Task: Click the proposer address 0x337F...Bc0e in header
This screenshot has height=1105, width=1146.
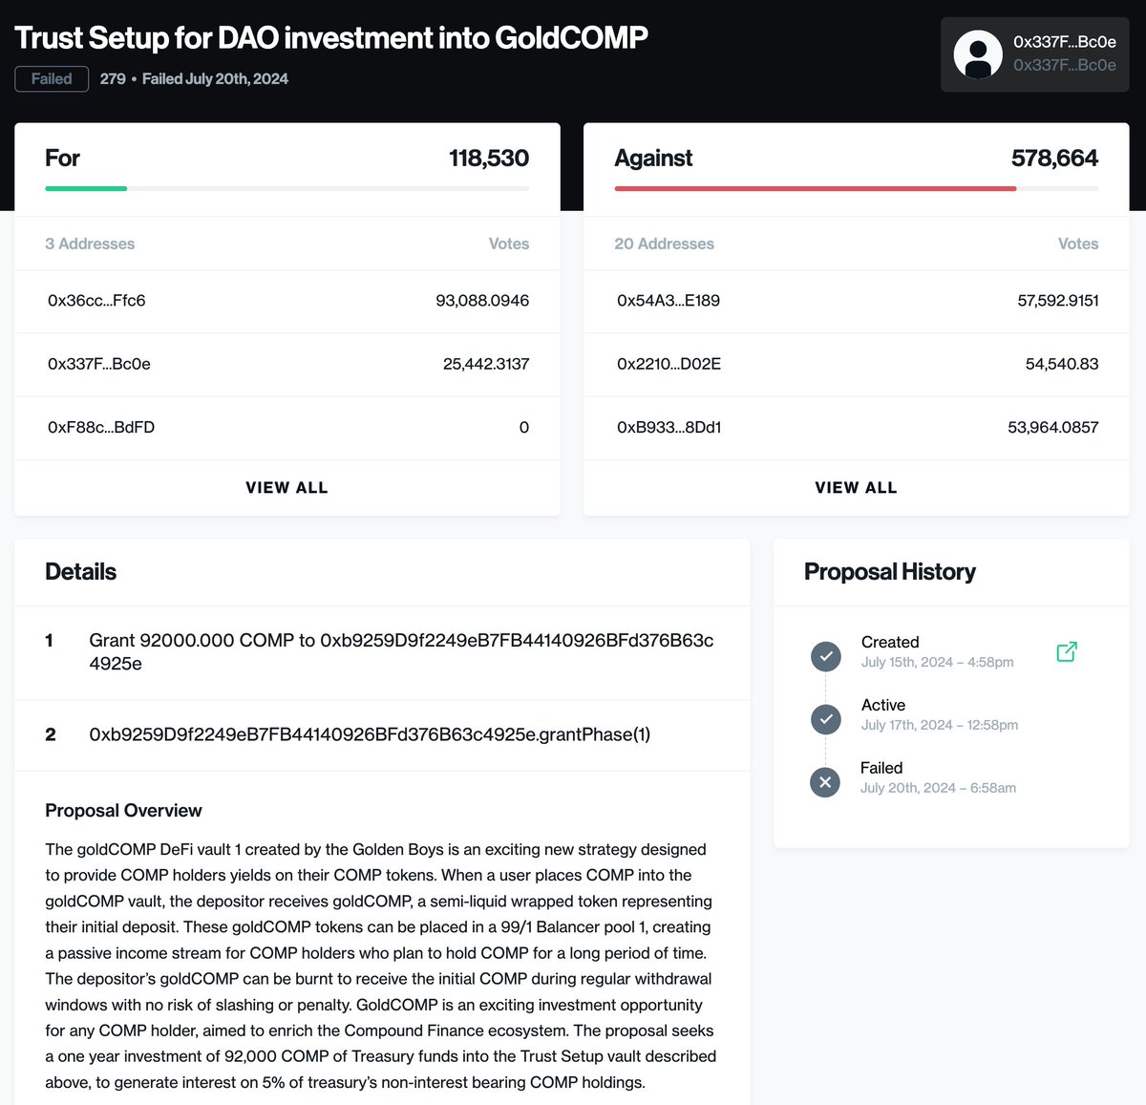Action: (x=1064, y=42)
